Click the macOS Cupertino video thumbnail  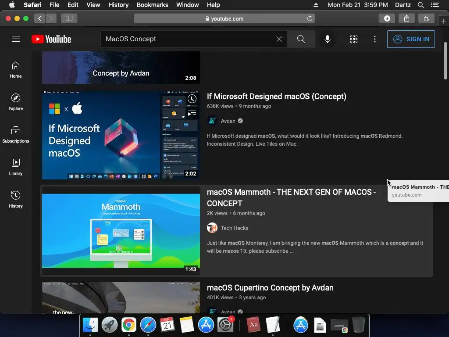pos(121,298)
